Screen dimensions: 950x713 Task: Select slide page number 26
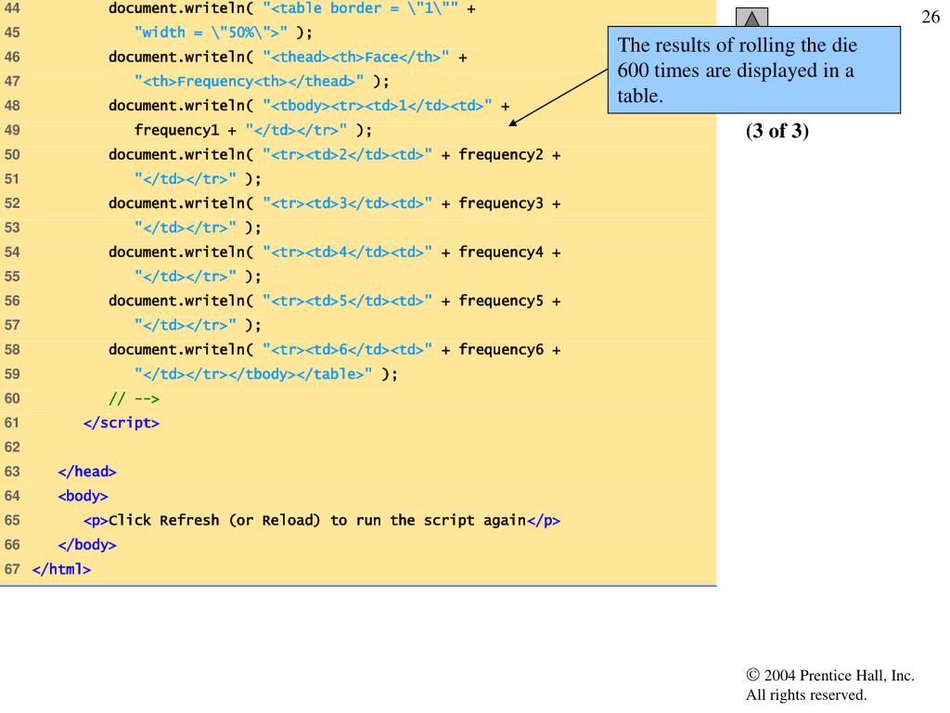click(931, 17)
